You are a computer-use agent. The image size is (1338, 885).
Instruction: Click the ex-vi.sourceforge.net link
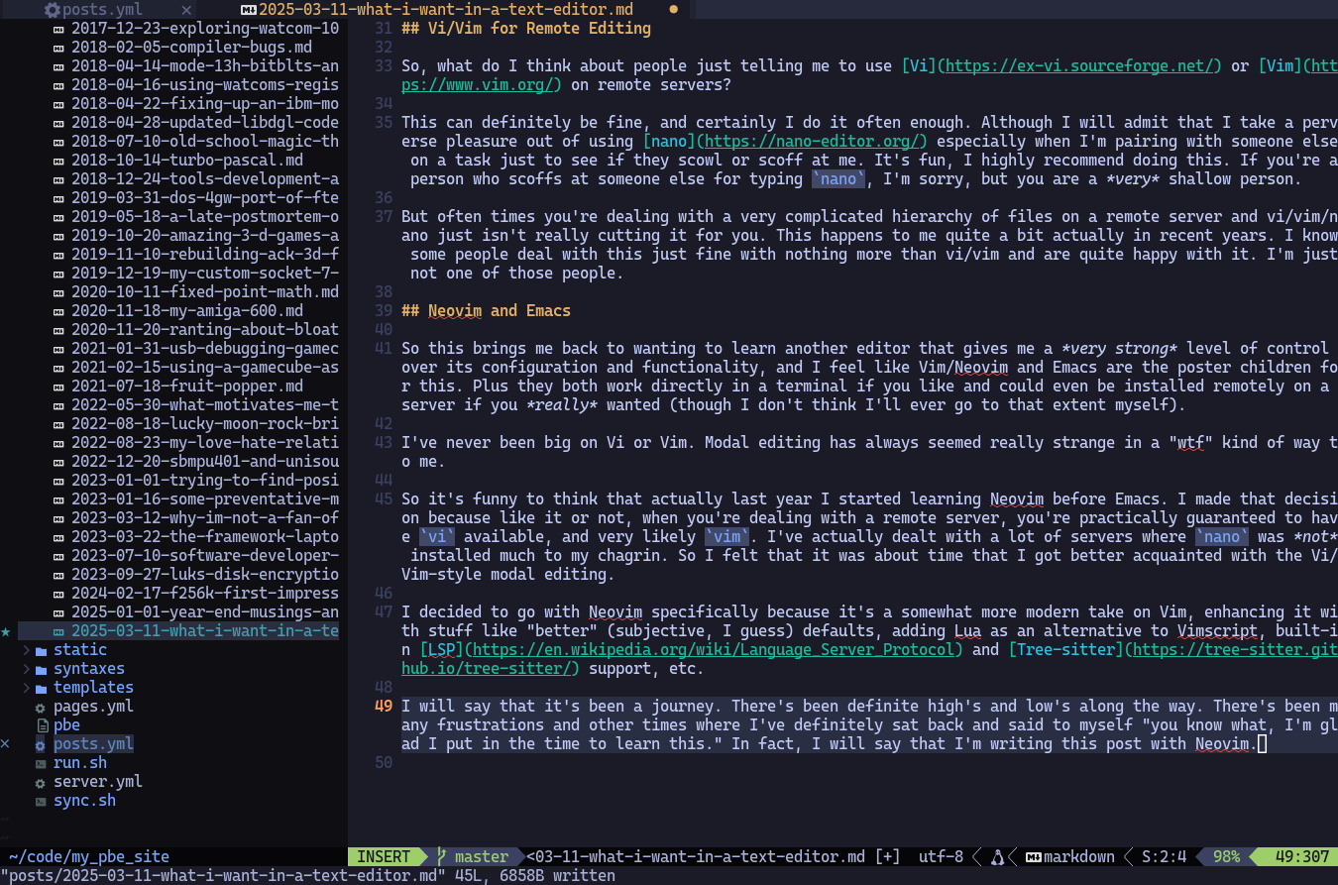(1079, 66)
